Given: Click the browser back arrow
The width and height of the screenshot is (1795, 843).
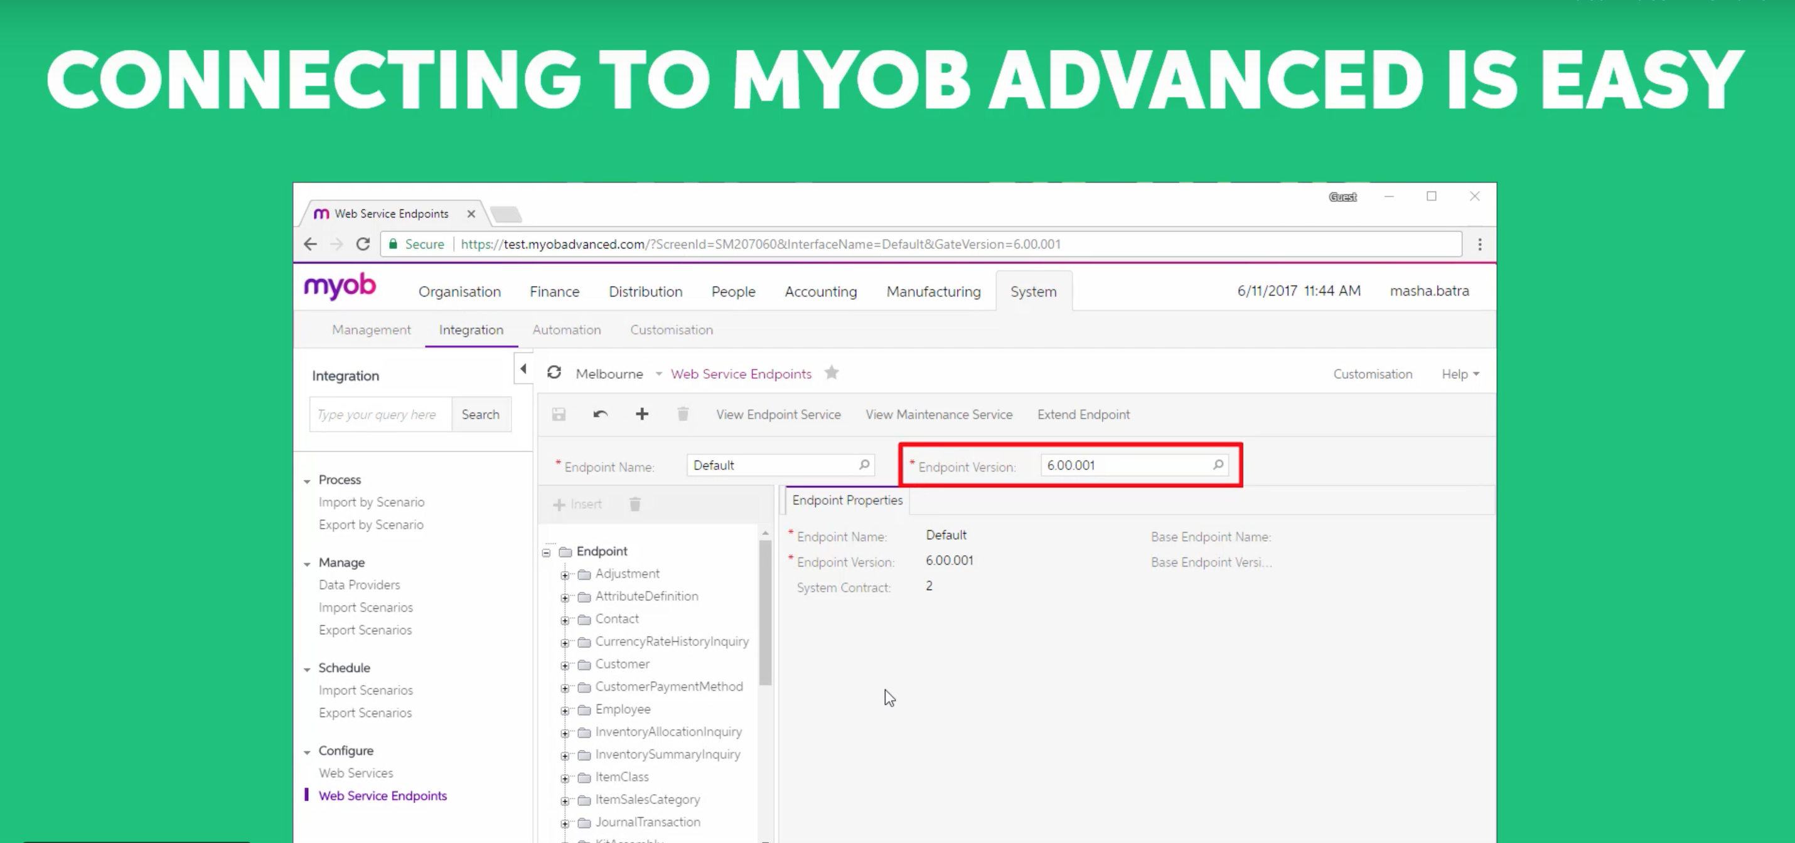Looking at the screenshot, I should click(x=311, y=245).
